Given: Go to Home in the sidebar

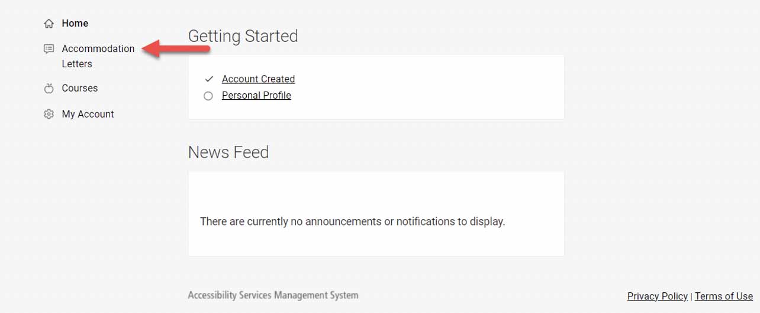Looking at the screenshot, I should pos(75,24).
